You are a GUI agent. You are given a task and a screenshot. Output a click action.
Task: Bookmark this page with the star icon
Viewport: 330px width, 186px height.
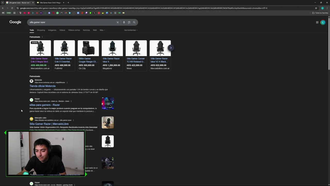[316, 8]
